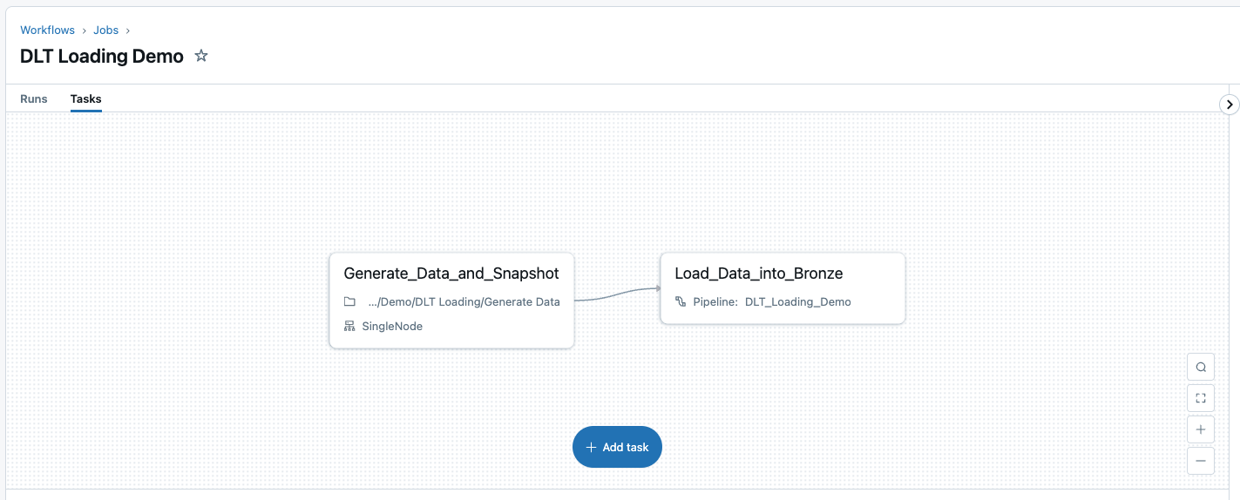Click the DLT_Loading_Demo pipeline name

(x=797, y=301)
